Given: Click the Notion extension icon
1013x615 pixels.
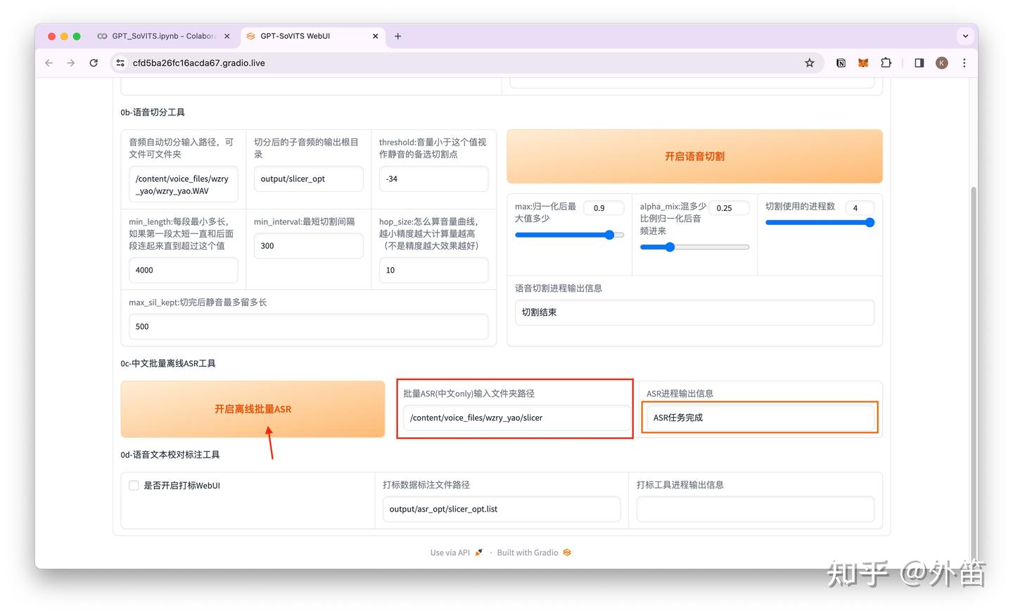Looking at the screenshot, I should point(841,63).
